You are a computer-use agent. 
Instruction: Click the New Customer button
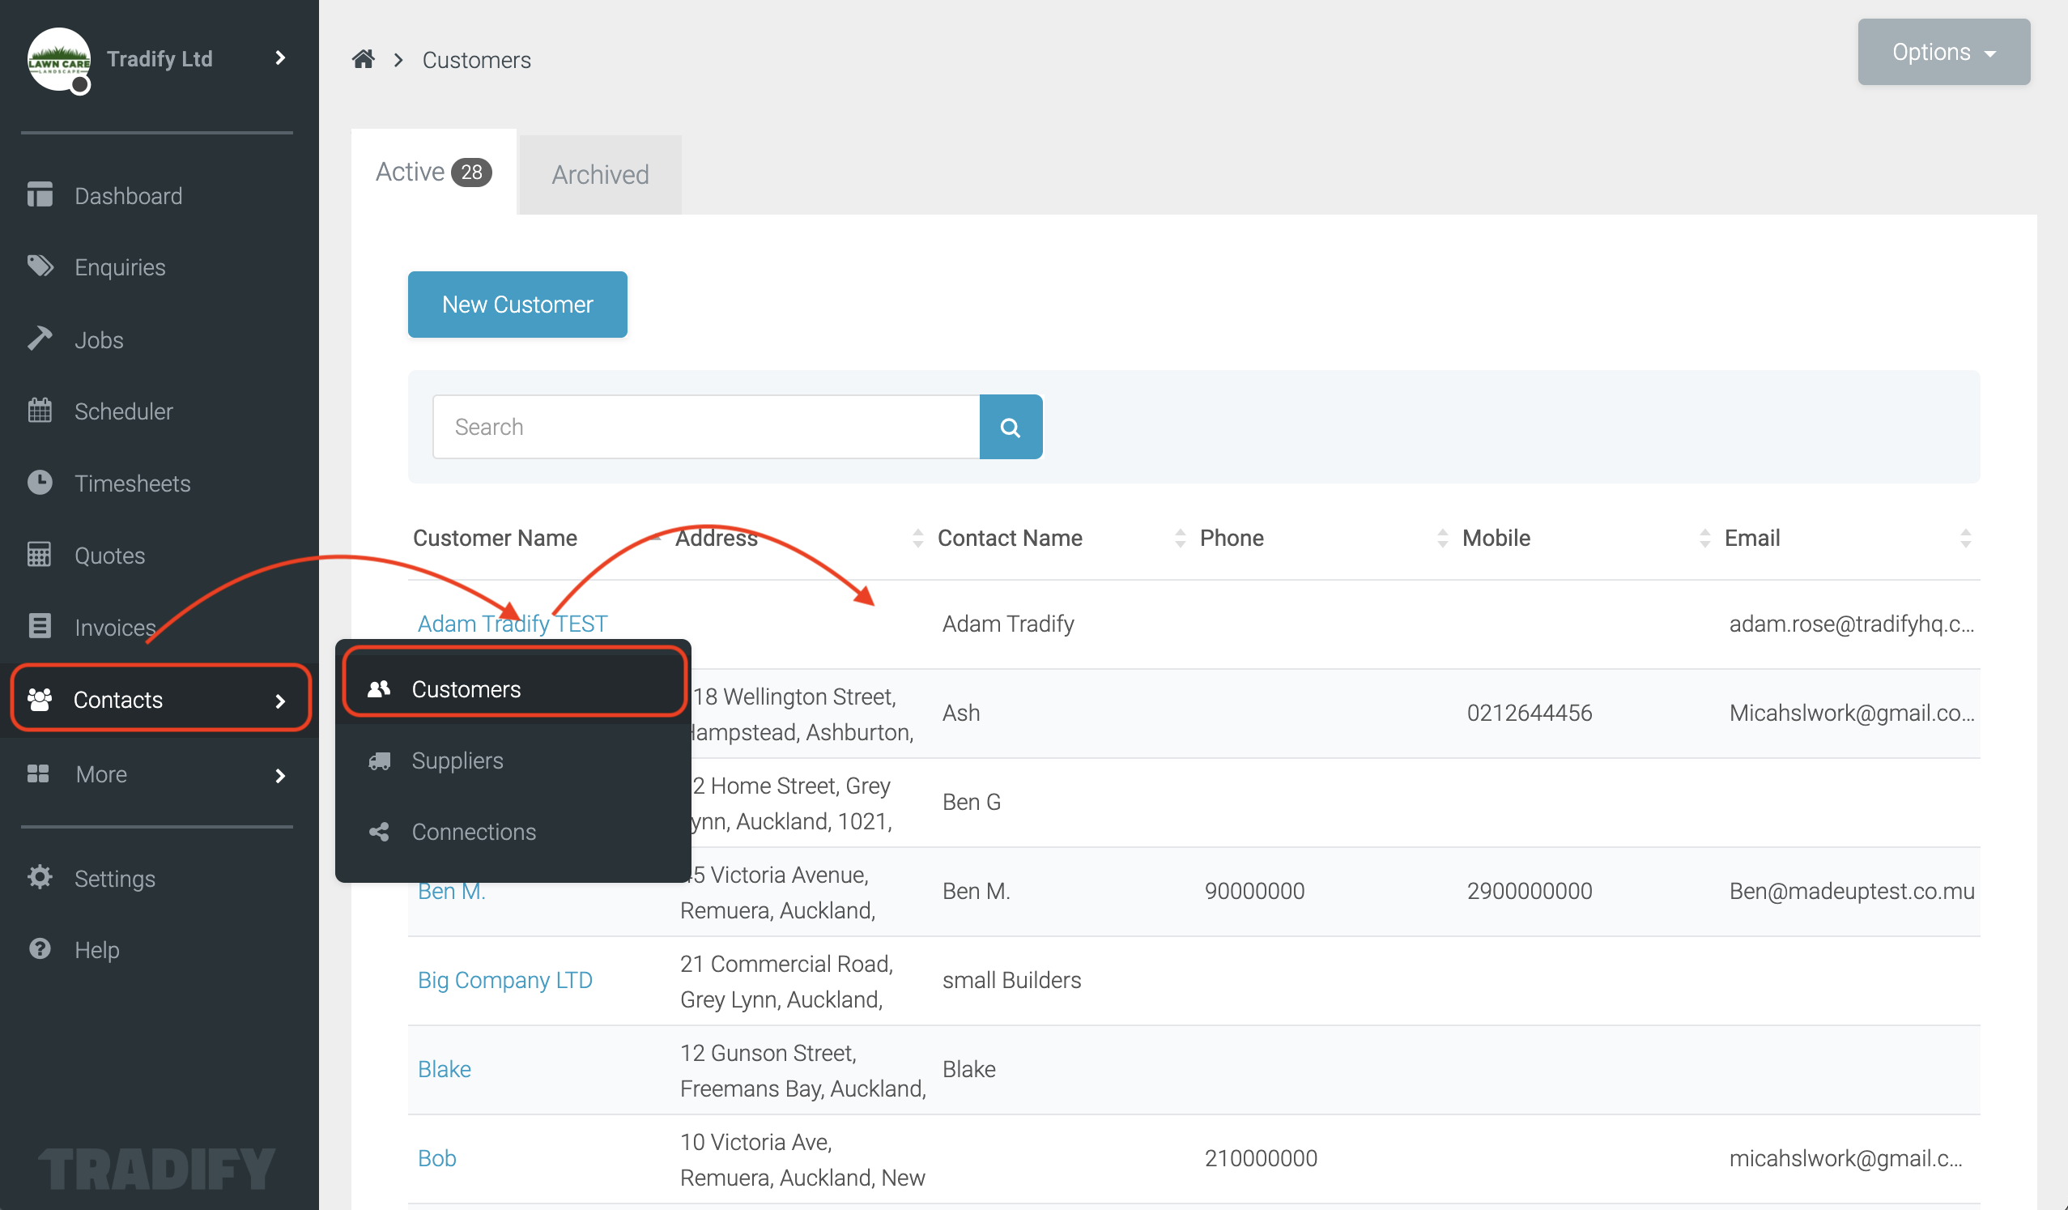(x=517, y=305)
